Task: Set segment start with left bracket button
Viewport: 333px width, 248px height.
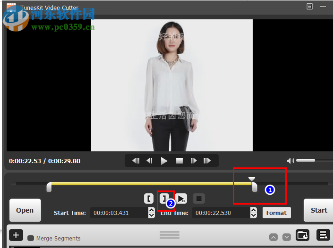Action: [x=149, y=198]
